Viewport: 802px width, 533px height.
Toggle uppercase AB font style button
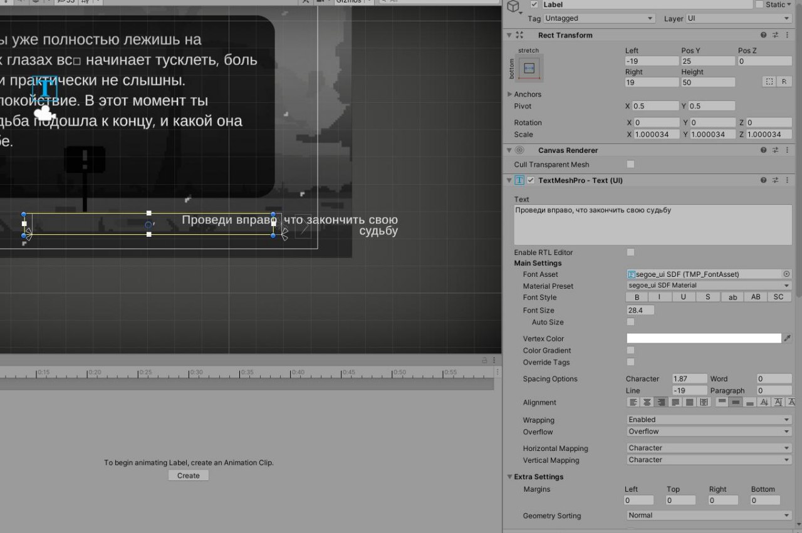(756, 297)
